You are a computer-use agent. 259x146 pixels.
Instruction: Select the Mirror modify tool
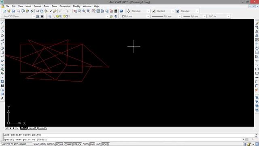pyautogui.click(x=257, y=31)
